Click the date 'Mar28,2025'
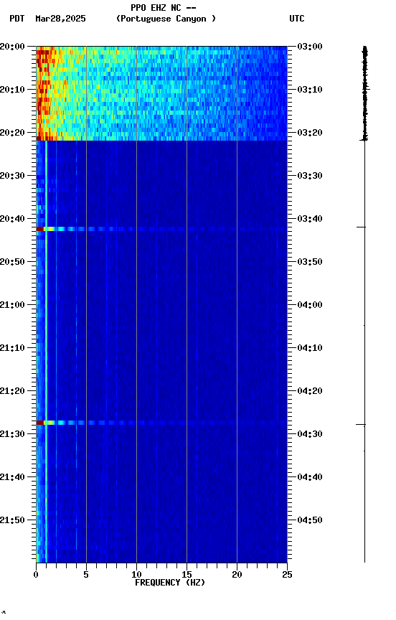The width and height of the screenshot is (396, 620). click(x=60, y=19)
